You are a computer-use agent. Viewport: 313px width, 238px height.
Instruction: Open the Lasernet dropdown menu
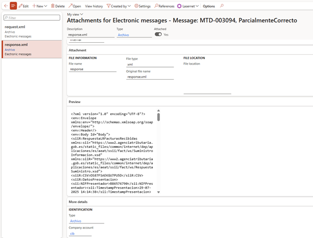(188, 6)
